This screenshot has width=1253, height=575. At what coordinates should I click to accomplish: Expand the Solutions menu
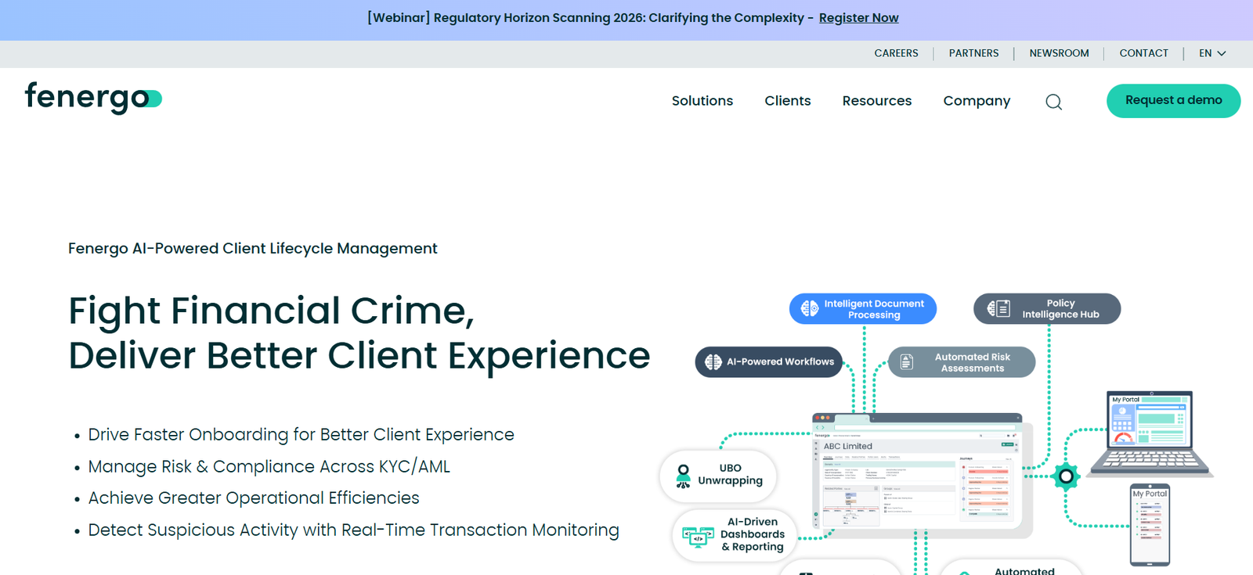(702, 101)
